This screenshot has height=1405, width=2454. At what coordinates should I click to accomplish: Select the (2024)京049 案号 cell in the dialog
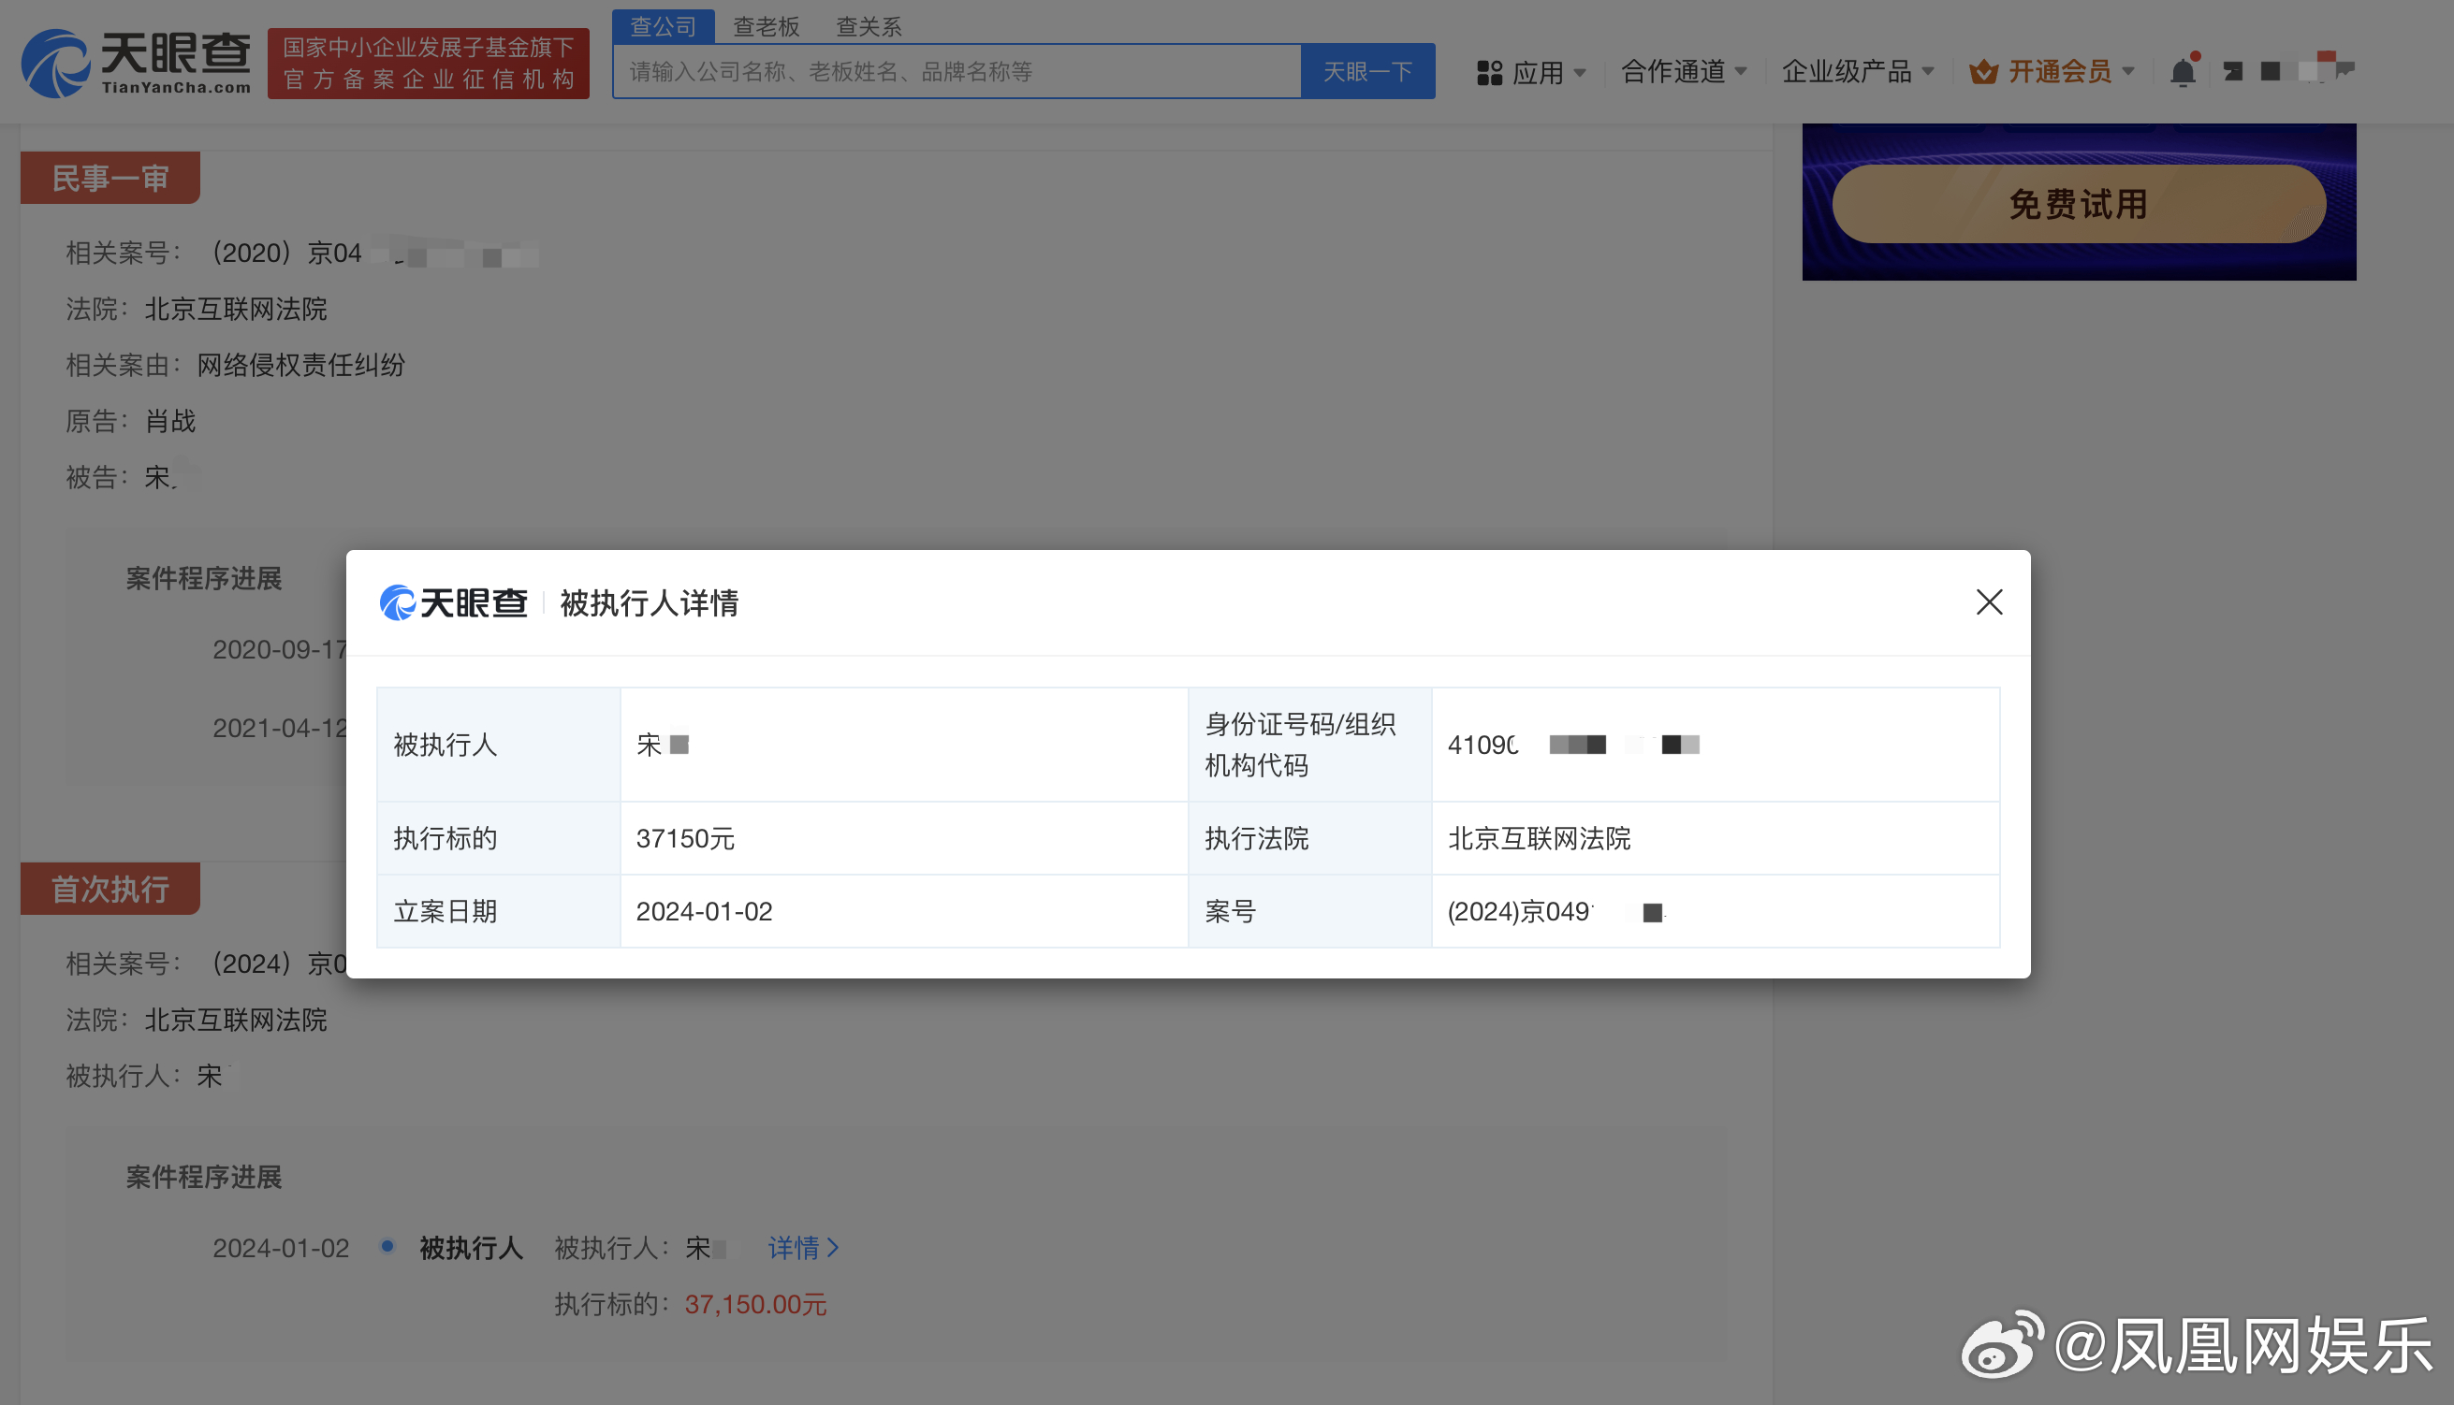pos(1716,911)
